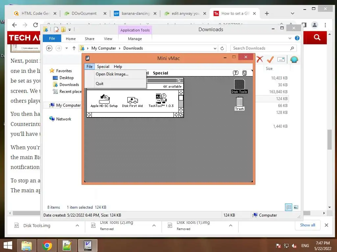Click the red X delete icon in Explorer
This screenshot has width=337, height=252.
coord(260,59)
